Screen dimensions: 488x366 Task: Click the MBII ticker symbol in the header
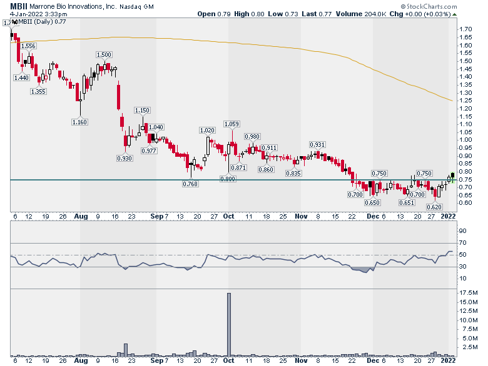(19, 6)
